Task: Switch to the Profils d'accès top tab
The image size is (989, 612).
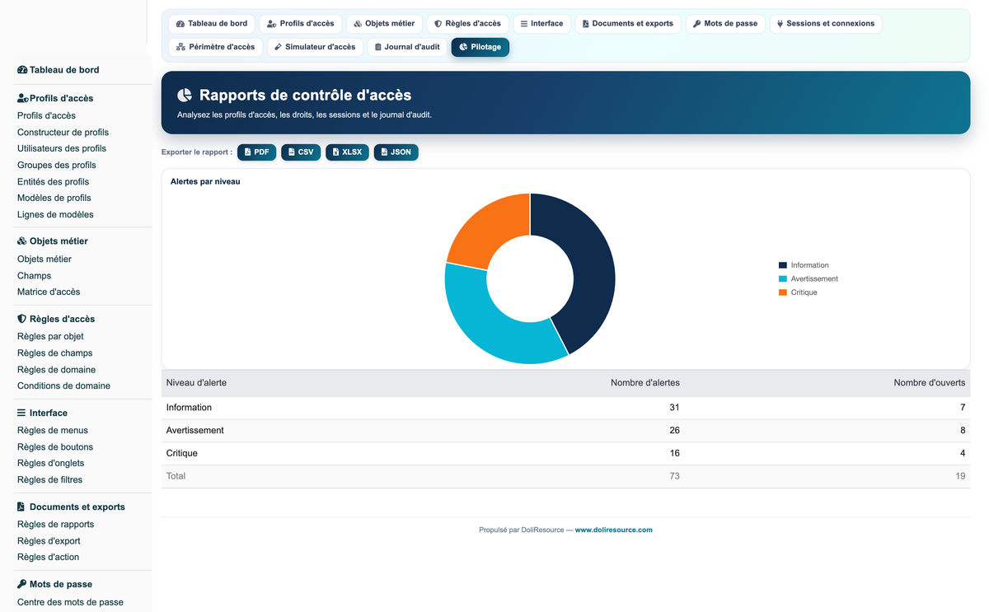Action: [300, 24]
